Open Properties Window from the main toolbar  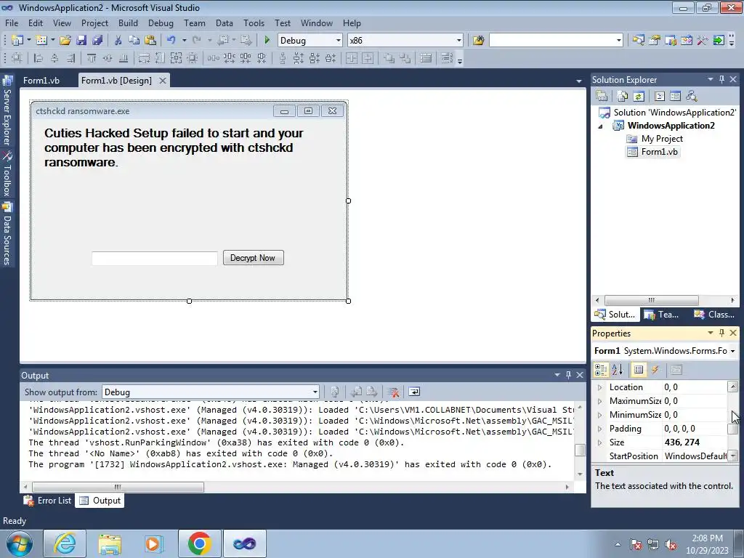coord(655,41)
